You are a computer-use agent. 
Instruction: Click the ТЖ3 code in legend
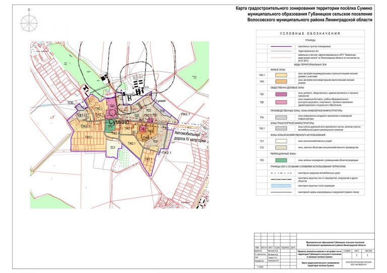click(262, 81)
